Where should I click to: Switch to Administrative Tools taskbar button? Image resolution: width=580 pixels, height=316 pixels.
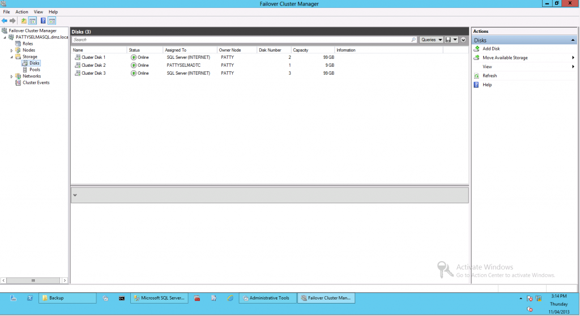(268, 298)
